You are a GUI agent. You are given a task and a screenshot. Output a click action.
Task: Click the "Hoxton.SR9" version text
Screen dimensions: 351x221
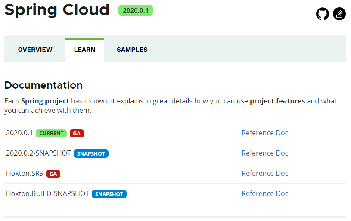[x=25, y=173]
